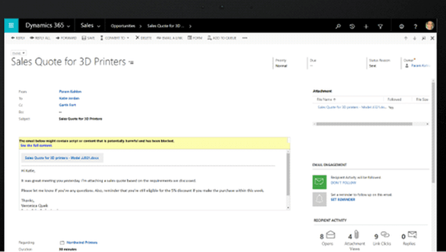This screenshot has height=252, width=446.
Task: Click the search magnifier icon
Action: click(x=338, y=26)
